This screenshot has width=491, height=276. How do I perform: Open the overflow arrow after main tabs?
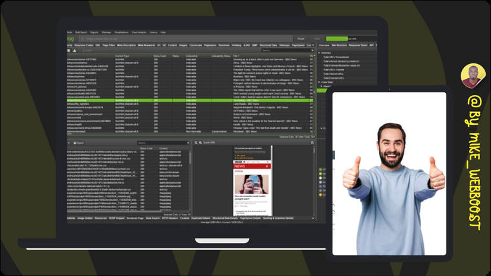(313, 45)
